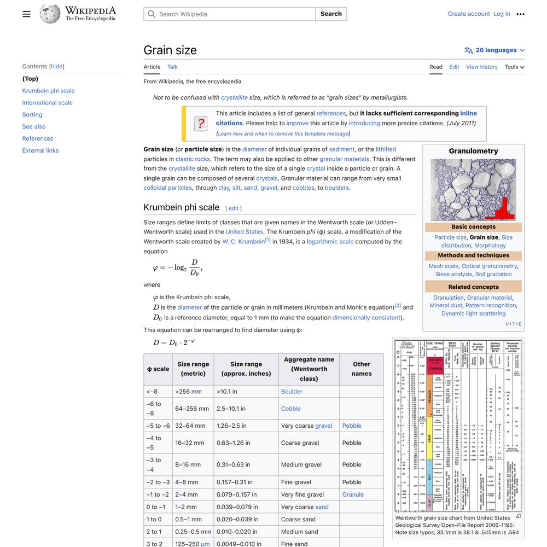Go to External links in contents

tap(40, 150)
